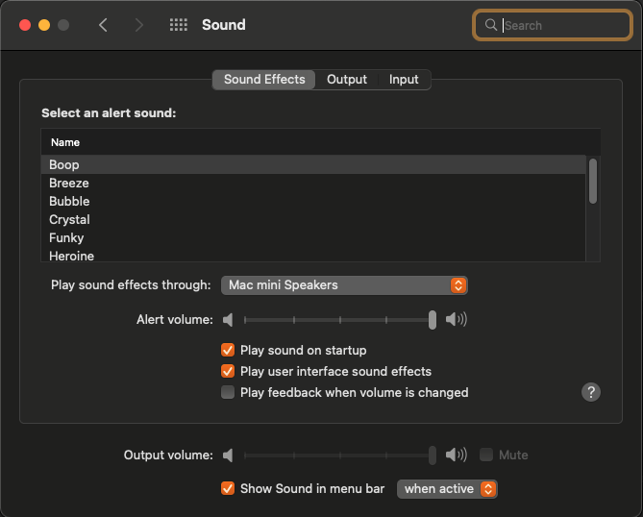Select the Crystal alert sound
The image size is (643, 517).
coord(313,220)
